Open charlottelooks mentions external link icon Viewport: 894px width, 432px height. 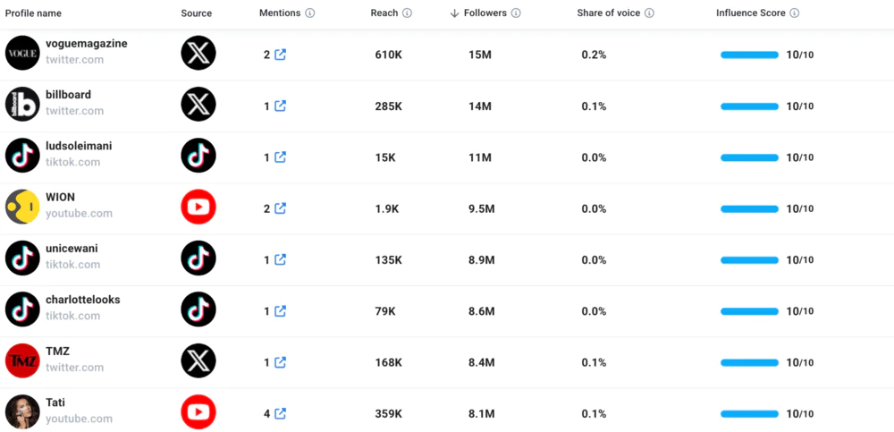pyautogui.click(x=281, y=311)
